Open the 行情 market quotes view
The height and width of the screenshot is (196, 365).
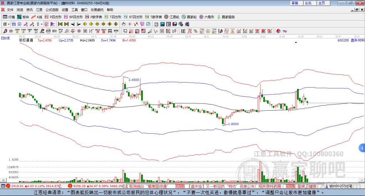tap(9, 17)
